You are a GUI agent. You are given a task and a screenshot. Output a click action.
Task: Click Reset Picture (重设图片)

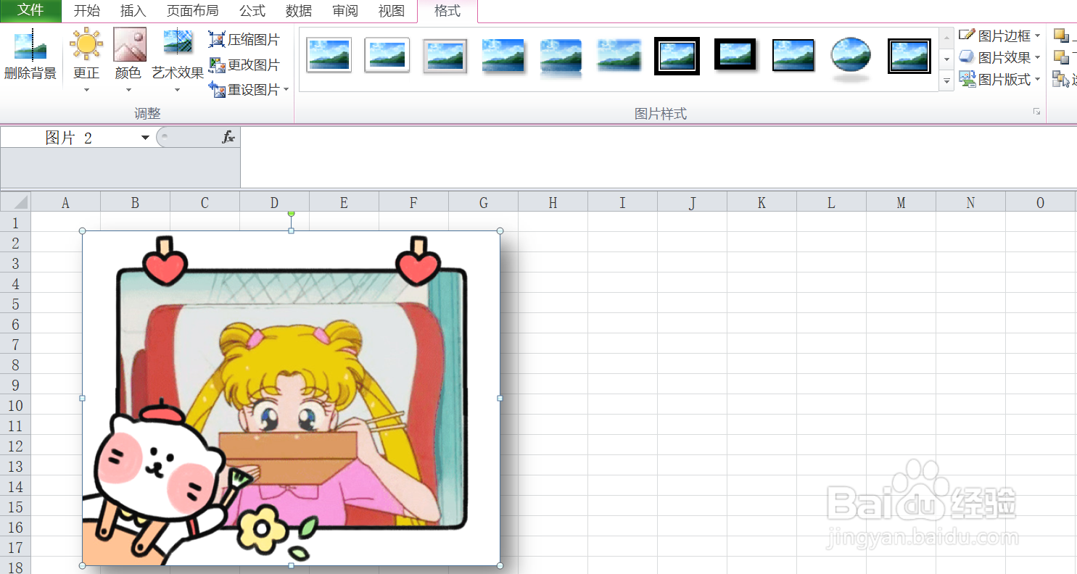(244, 90)
